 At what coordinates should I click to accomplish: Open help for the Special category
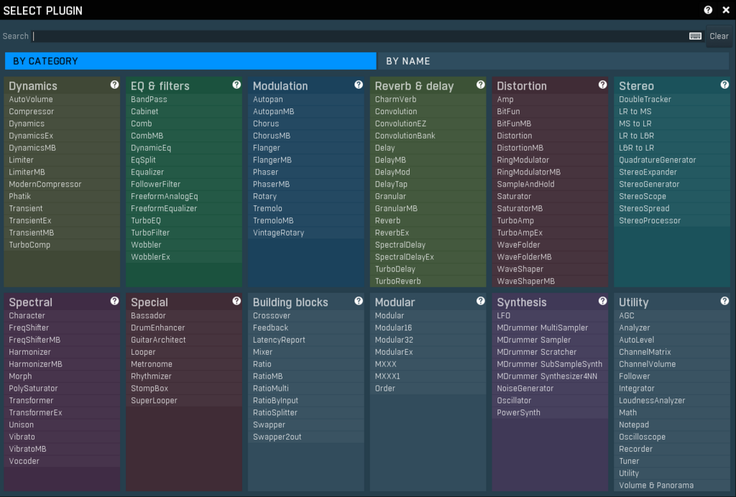(x=236, y=301)
